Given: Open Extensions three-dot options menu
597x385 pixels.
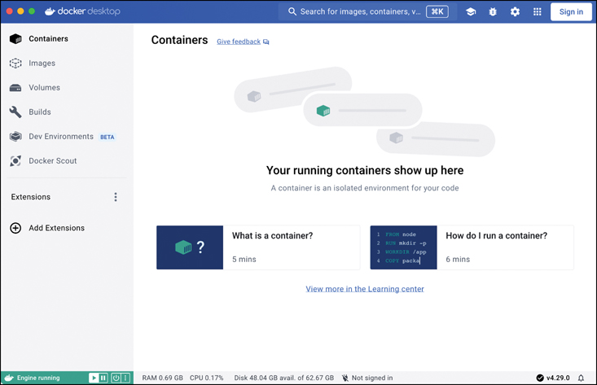Looking at the screenshot, I should [x=116, y=197].
